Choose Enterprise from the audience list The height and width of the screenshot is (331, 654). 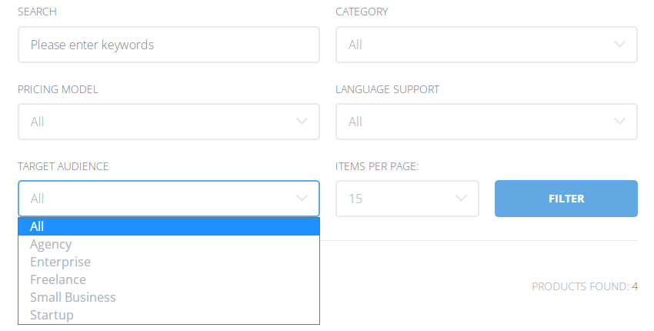tap(60, 262)
